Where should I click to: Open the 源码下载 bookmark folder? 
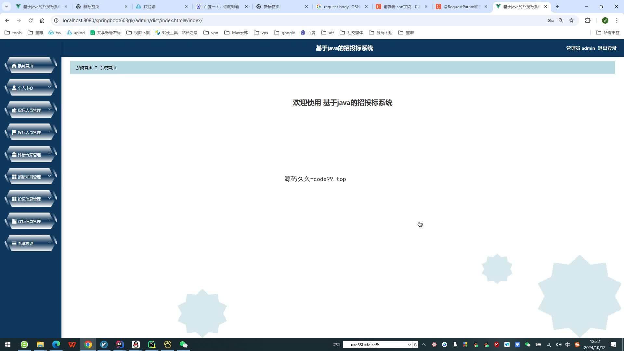[380, 32]
